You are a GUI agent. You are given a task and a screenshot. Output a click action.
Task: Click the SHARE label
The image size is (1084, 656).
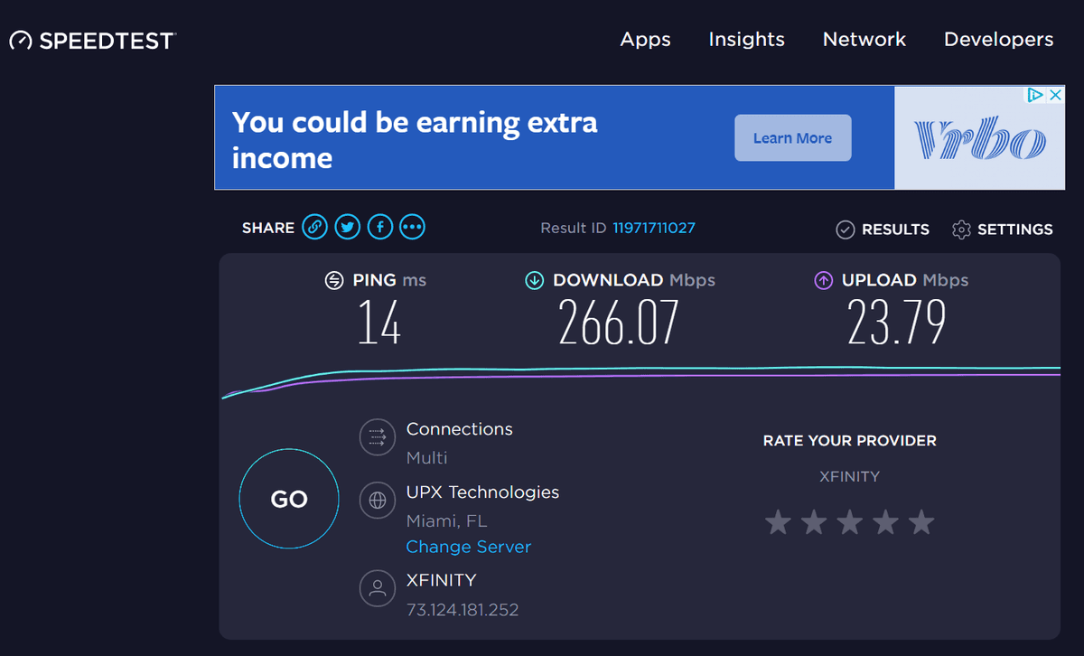(268, 228)
